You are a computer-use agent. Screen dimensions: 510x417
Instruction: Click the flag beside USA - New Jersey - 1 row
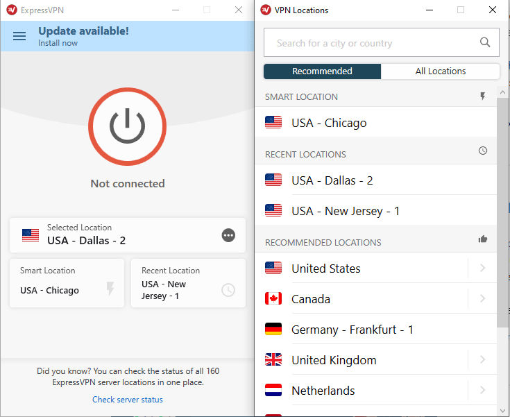[x=273, y=210]
